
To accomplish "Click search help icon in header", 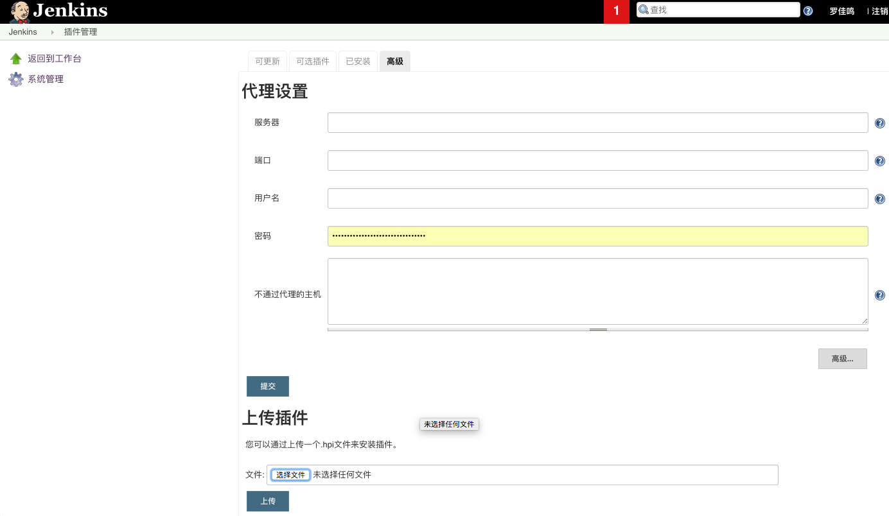I will click(808, 11).
